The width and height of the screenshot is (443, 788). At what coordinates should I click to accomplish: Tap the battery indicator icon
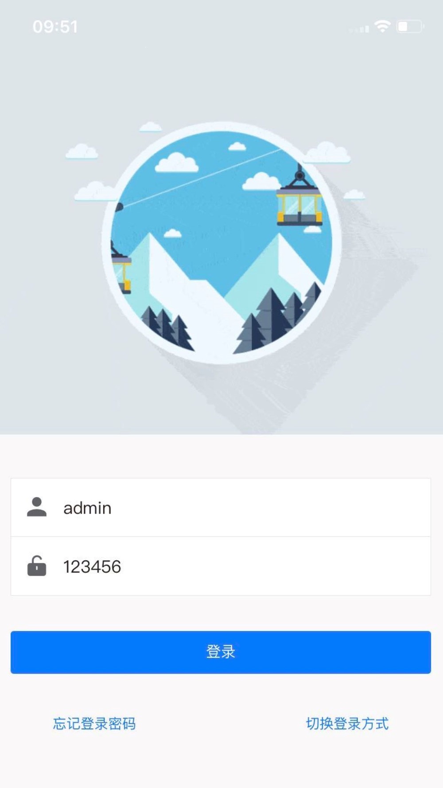tap(410, 27)
